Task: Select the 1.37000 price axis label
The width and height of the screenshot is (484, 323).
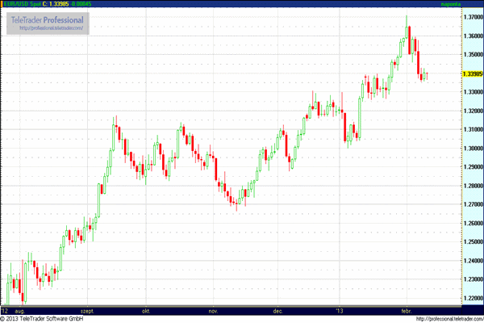Action: click(452, 17)
